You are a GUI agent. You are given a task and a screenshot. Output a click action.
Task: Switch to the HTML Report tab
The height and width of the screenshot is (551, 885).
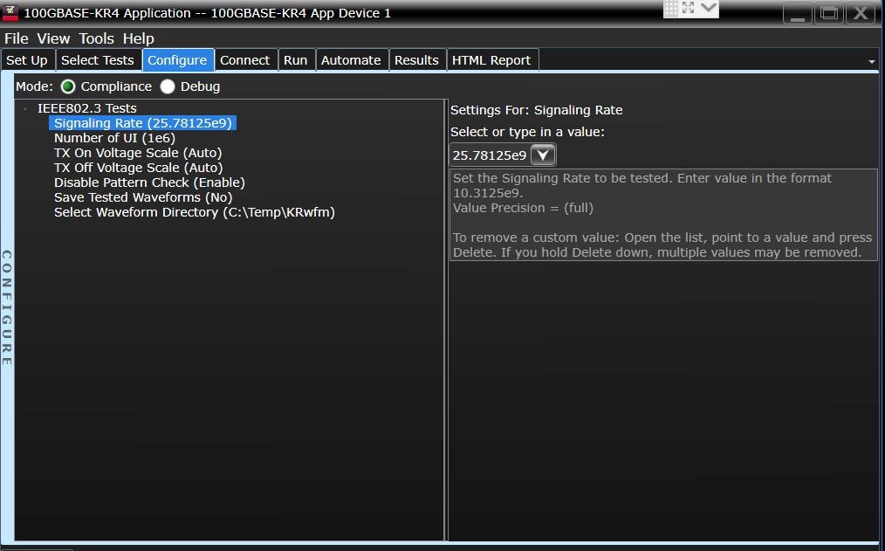[x=490, y=59]
